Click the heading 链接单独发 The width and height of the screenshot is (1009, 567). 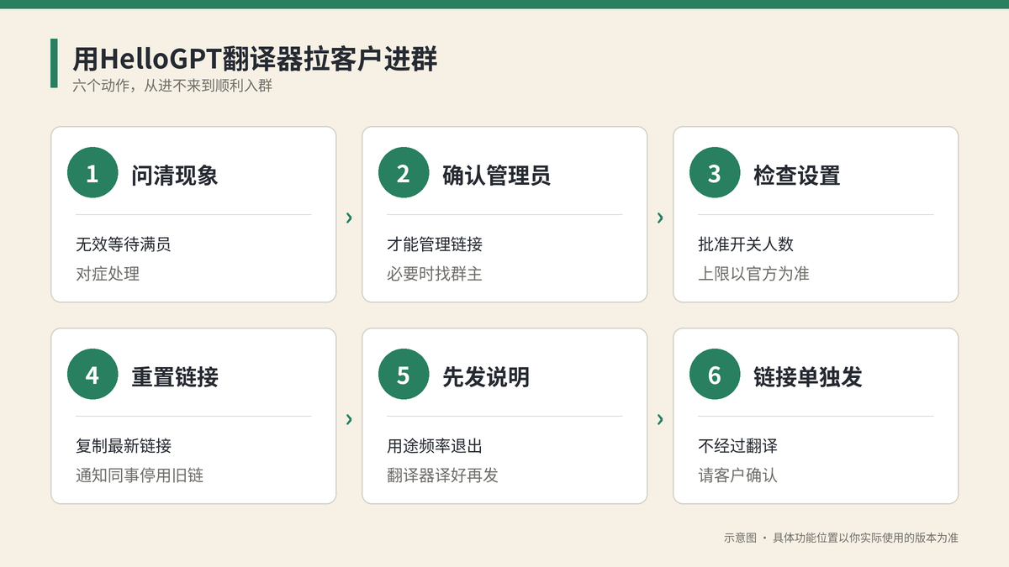(808, 376)
